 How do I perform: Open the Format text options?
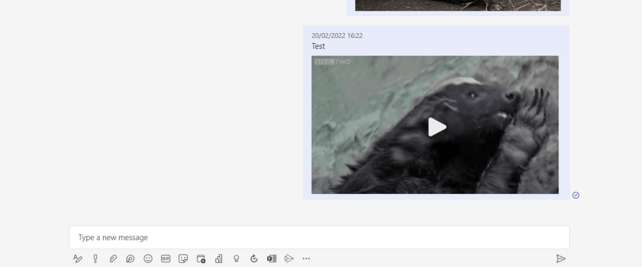click(x=78, y=258)
